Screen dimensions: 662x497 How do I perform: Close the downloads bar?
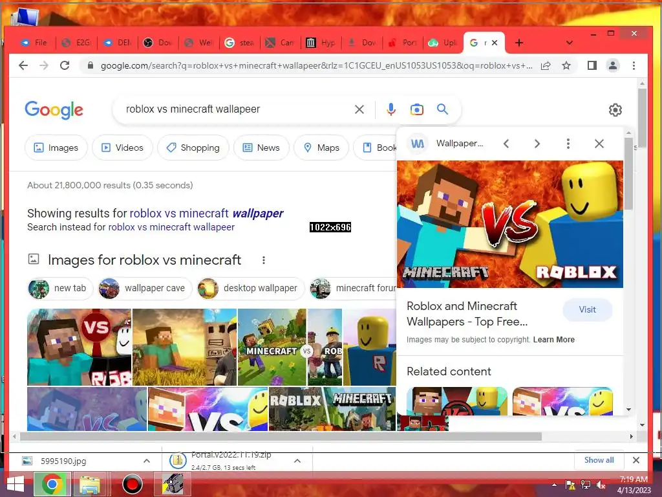[x=636, y=460]
